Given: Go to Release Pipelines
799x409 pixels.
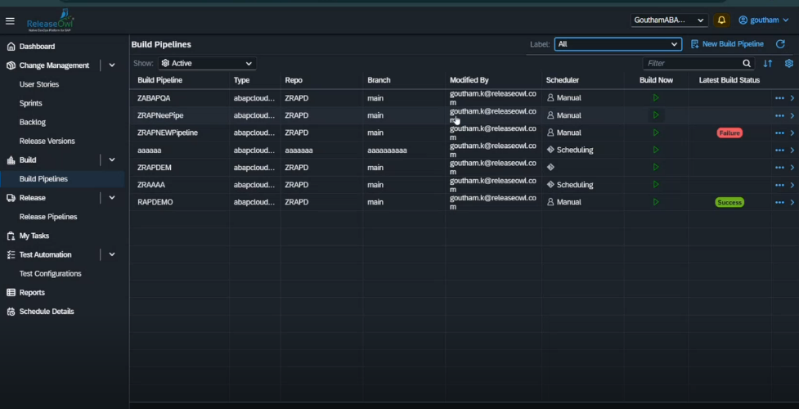Looking at the screenshot, I should [x=48, y=217].
